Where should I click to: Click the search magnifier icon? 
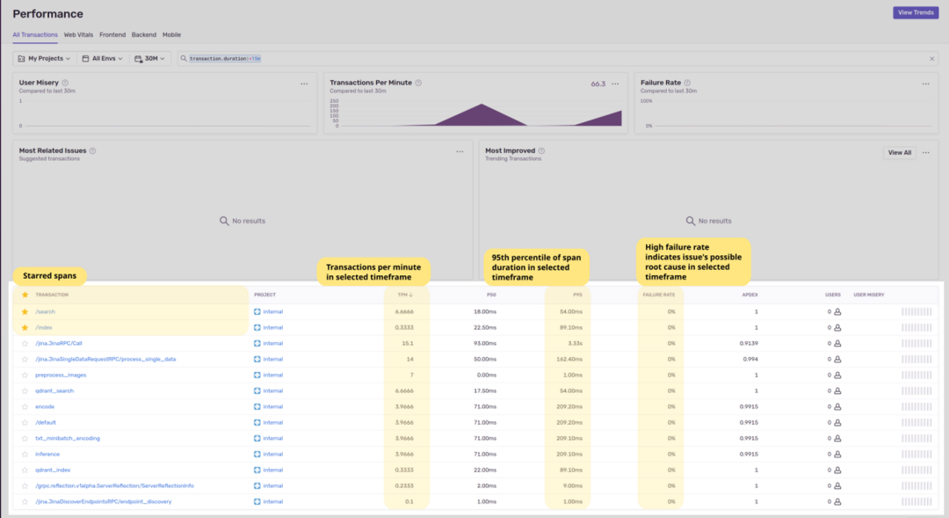[184, 59]
